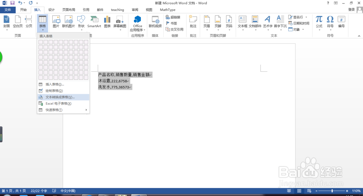
Task: Open Ribbon Display Options button
Action: (336, 3)
